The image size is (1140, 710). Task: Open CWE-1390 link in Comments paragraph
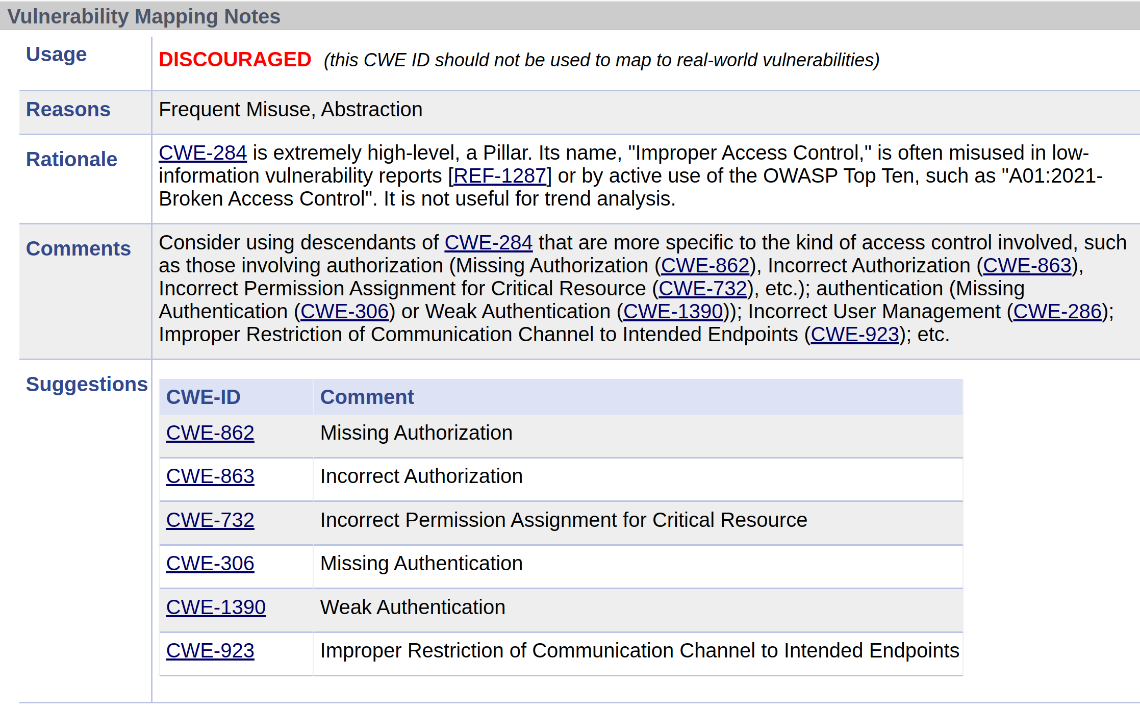(x=673, y=312)
